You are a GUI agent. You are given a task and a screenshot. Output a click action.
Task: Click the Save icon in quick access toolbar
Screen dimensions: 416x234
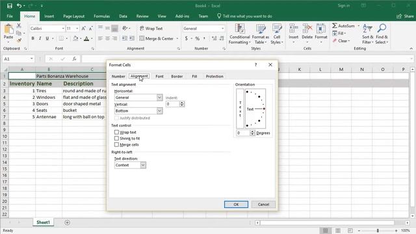point(10,6)
